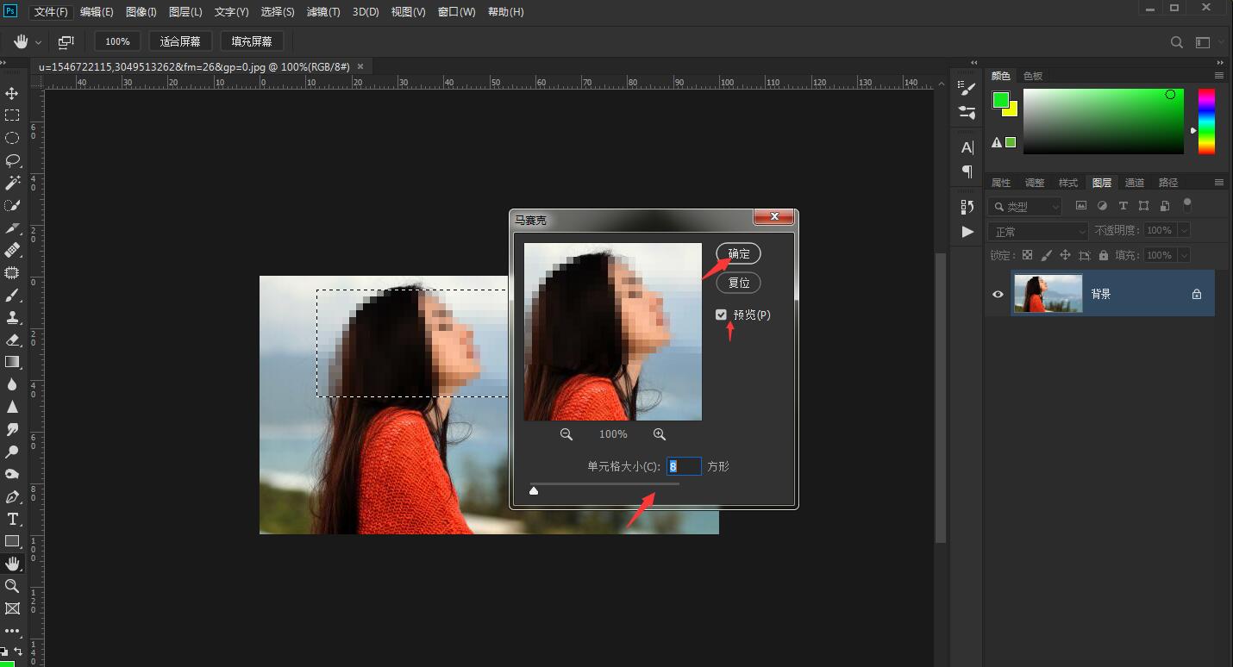
Task: Open the 滤镜(T) menu
Action: point(323,12)
